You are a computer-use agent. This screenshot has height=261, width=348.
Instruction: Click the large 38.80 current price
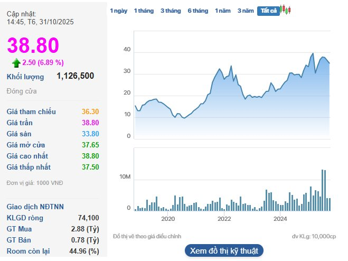click(33, 46)
